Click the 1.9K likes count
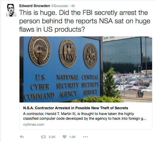This screenshot has height=142, width=155. [72, 137]
